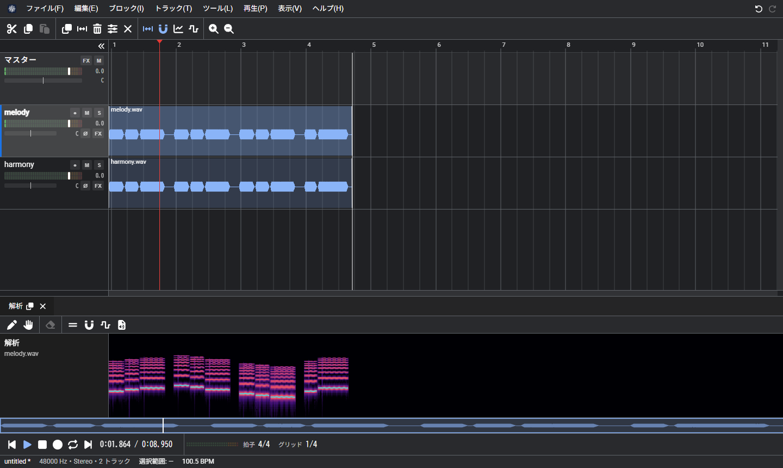Click the white width-arrows icon beside the trash can
This screenshot has height=468, width=783.
[82, 29]
